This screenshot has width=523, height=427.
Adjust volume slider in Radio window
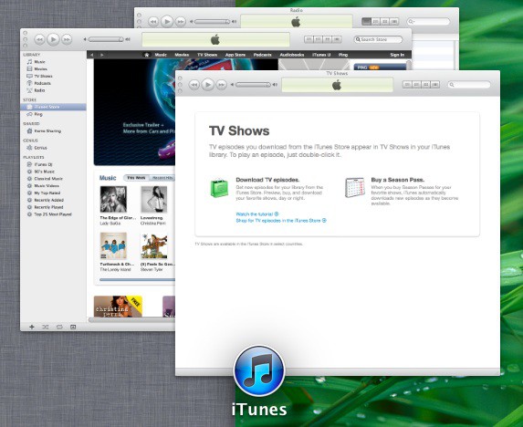(213, 22)
